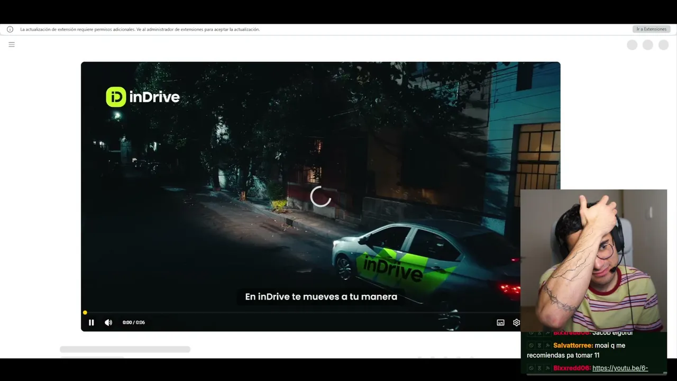Timeout Salvattorree using hourglass icon
Screen dimensions: 677x381
pyautogui.click(x=539, y=346)
